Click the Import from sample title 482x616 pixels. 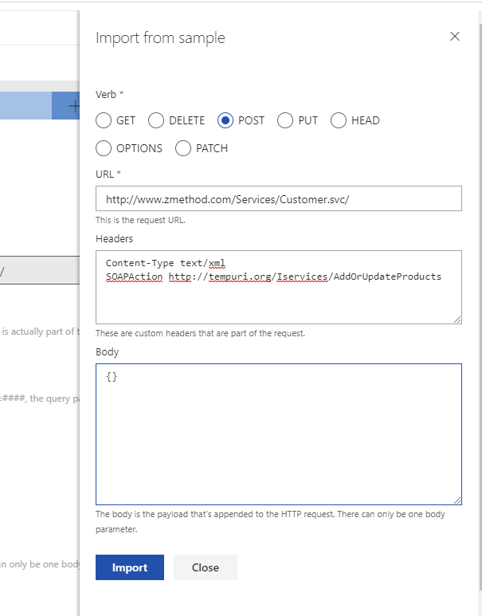tap(160, 37)
